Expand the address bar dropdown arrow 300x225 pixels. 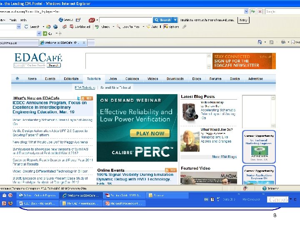[246, 12]
